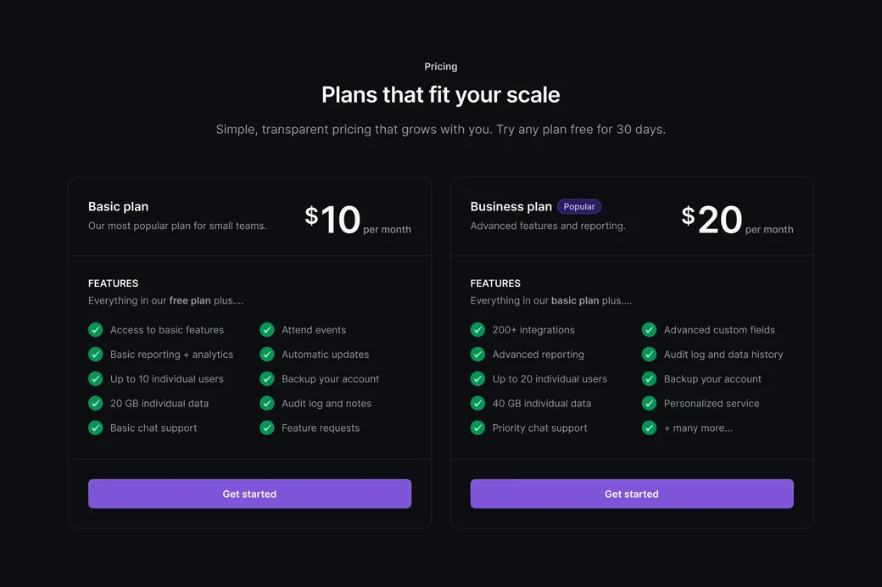This screenshot has height=587, width=882.
Task: Select the checkmark next to Priority chat support
Action: pyautogui.click(x=477, y=428)
